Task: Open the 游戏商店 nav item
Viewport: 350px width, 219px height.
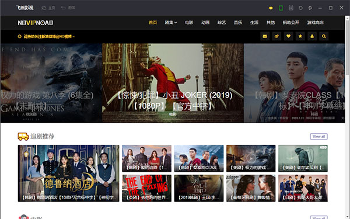Action: 316,23
